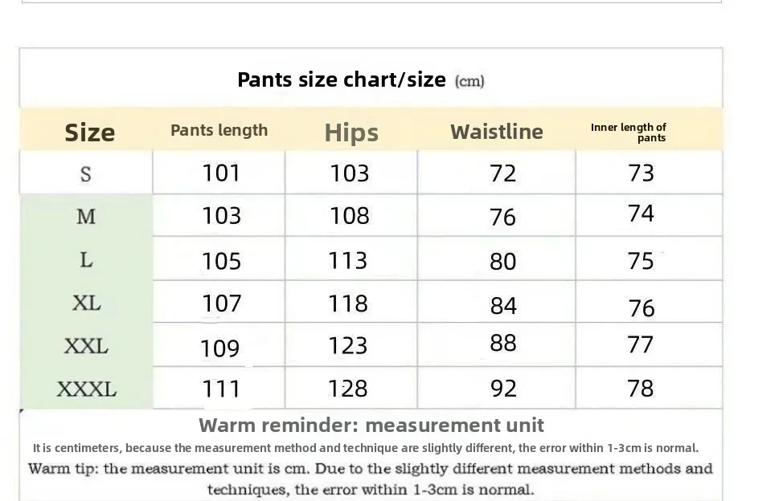Screen dimensions: 783x501
Task: Select the Warm tip text paragraph
Action: coord(371,479)
